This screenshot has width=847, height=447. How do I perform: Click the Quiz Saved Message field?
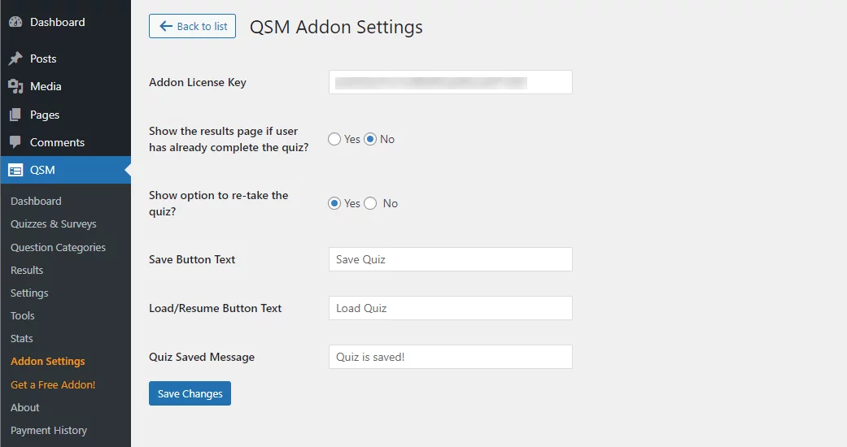[451, 357]
